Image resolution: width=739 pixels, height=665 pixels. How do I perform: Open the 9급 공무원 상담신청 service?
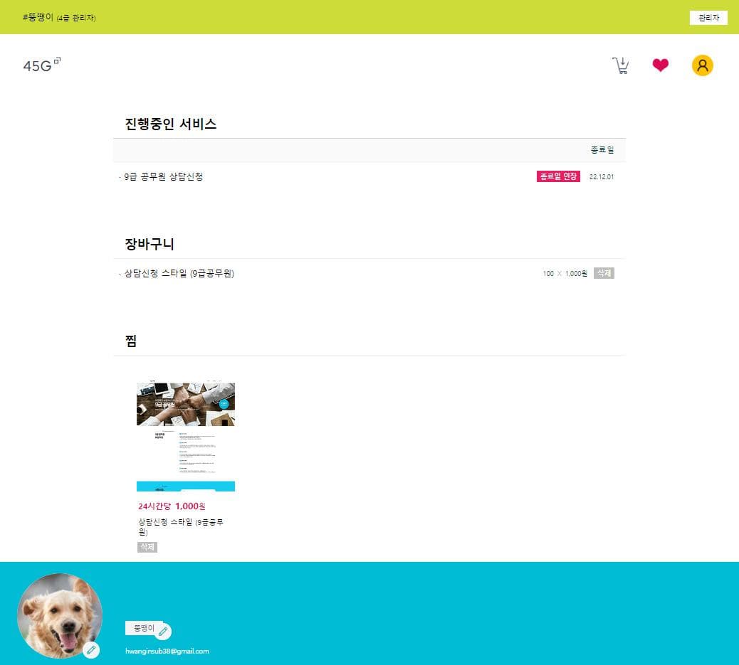(164, 176)
